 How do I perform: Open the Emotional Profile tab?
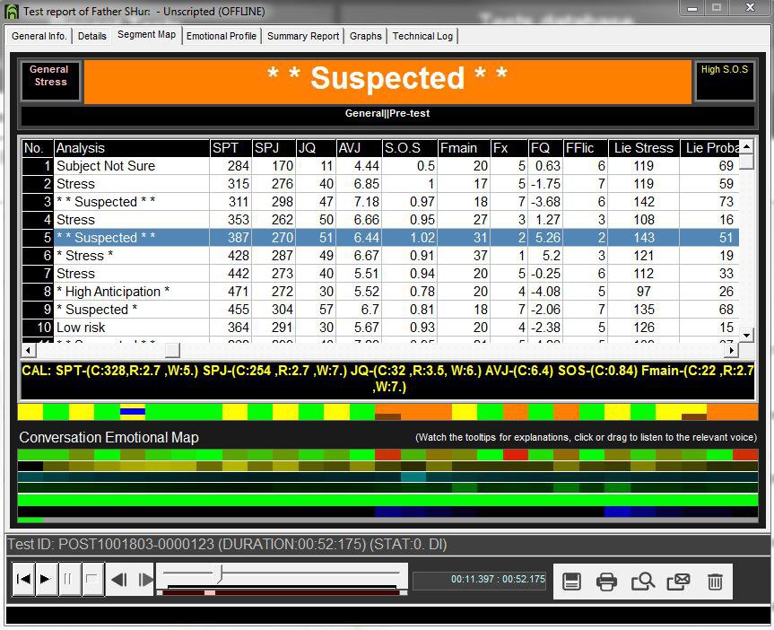tap(222, 36)
